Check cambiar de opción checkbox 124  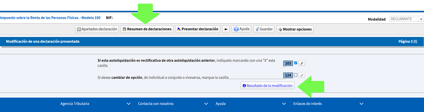point(296,75)
